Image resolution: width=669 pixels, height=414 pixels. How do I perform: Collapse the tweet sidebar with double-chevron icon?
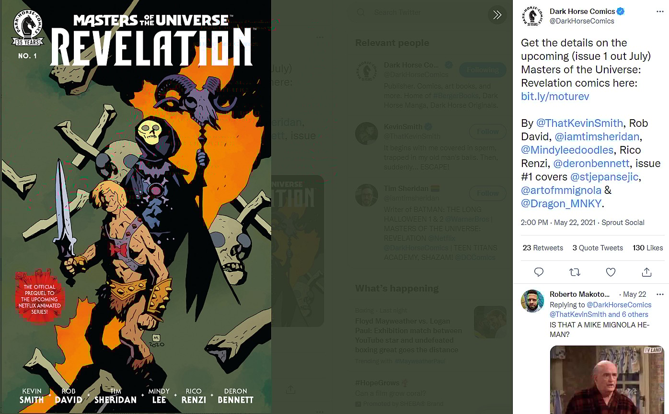click(497, 15)
